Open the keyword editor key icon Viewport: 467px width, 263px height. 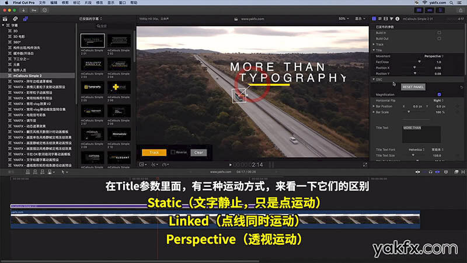[x=34, y=10]
